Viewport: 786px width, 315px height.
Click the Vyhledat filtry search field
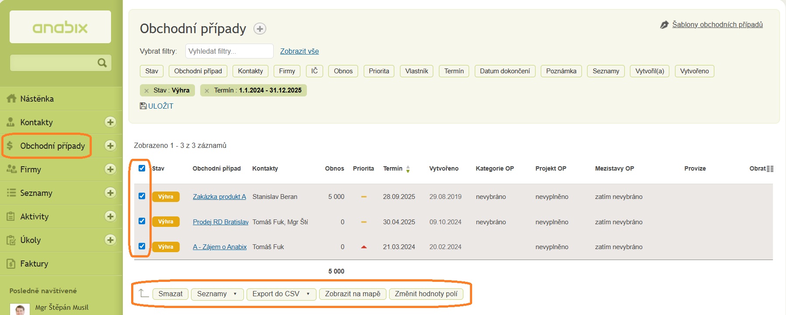pos(229,51)
